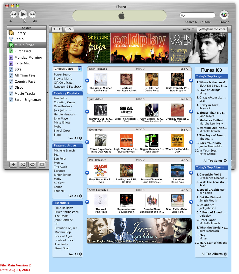Viewport: 239px width, 274px height.
Task: Go back with the store left arrow
Action: [x=54, y=29]
